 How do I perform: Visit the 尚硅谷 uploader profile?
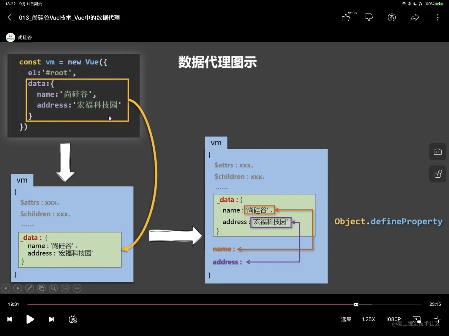[19, 37]
